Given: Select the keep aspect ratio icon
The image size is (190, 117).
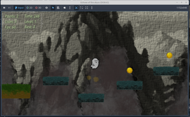Looking at the screenshot, I should click(82, 8).
